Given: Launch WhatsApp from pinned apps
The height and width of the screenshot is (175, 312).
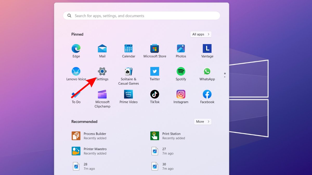Looking at the screenshot, I should tap(207, 74).
